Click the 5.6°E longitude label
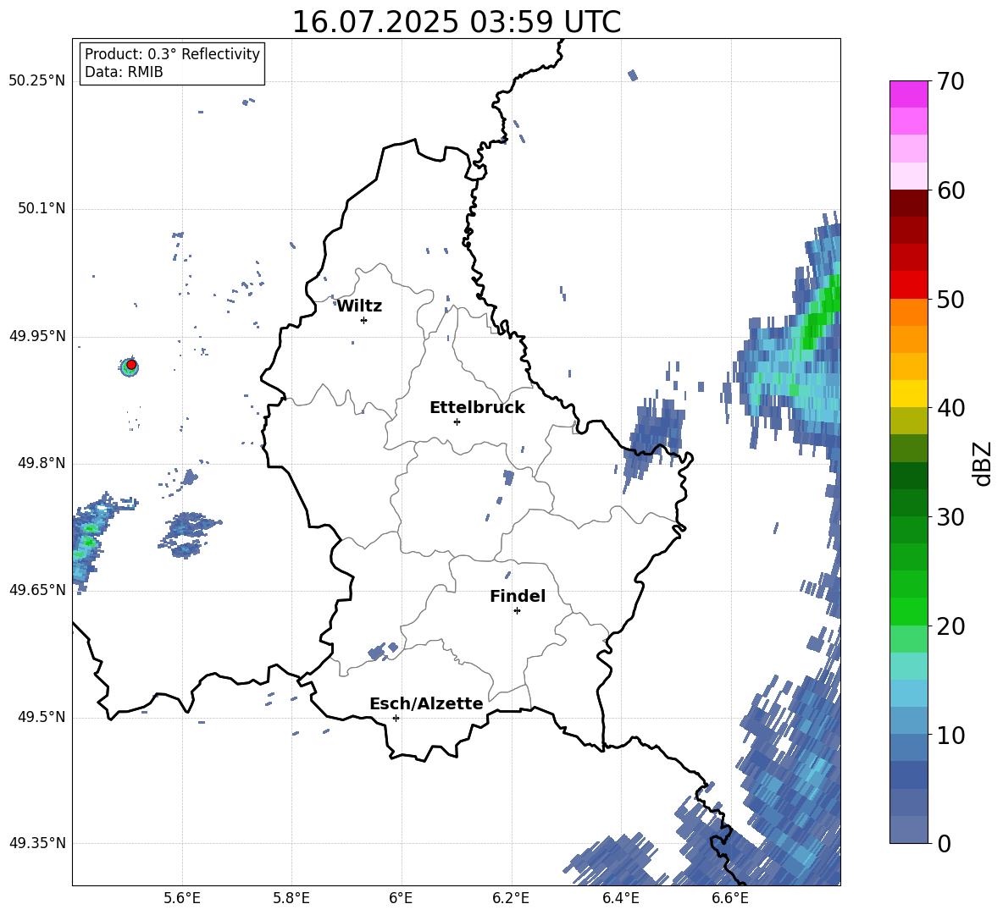This screenshot has width=1003, height=915. click(x=182, y=899)
